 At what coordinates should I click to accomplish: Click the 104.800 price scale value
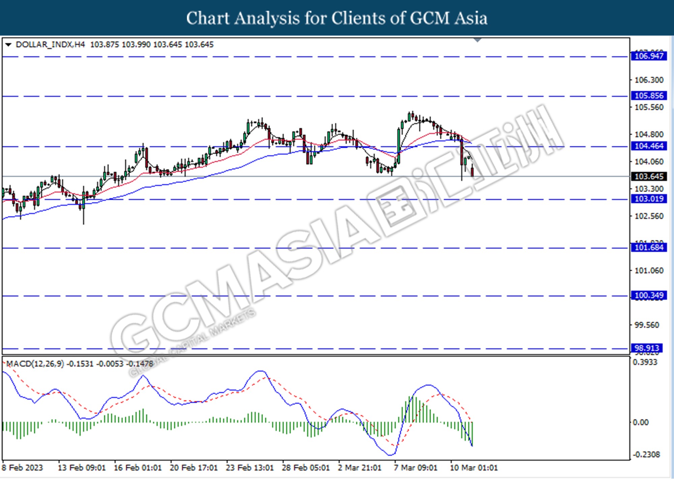pyautogui.click(x=649, y=134)
